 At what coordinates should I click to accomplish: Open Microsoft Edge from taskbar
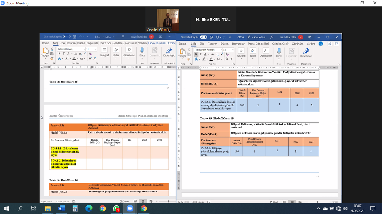(89, 208)
